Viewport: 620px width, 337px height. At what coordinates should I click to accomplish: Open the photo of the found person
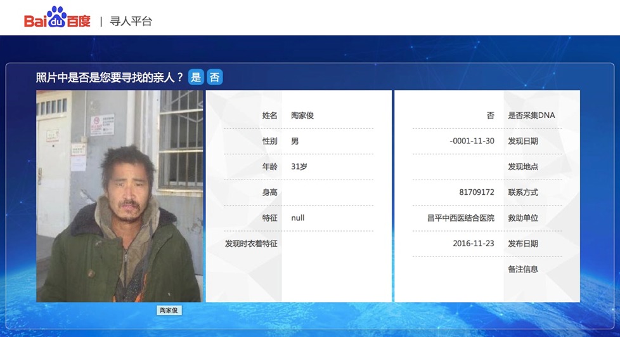(x=119, y=196)
